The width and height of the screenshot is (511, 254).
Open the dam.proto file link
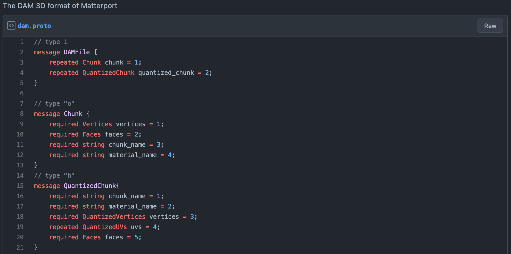coord(34,26)
